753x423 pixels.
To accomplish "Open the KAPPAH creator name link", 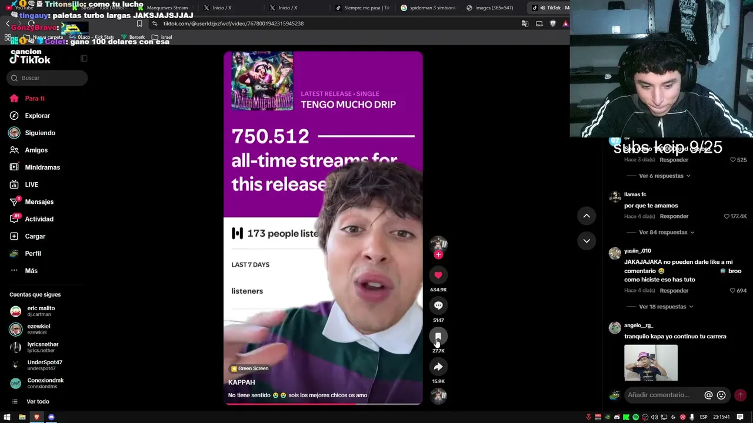I will [x=242, y=382].
